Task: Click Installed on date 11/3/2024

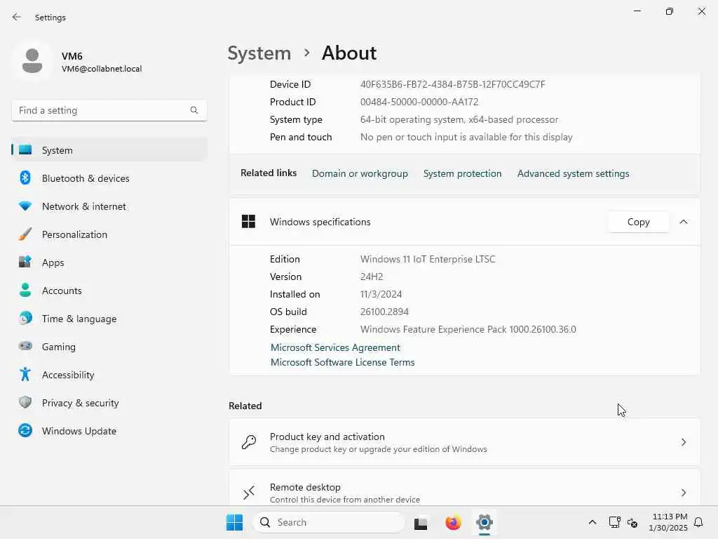Action: click(381, 294)
